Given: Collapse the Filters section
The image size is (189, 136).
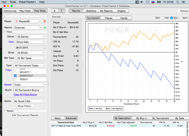Looking at the screenshot, I should [5, 32].
